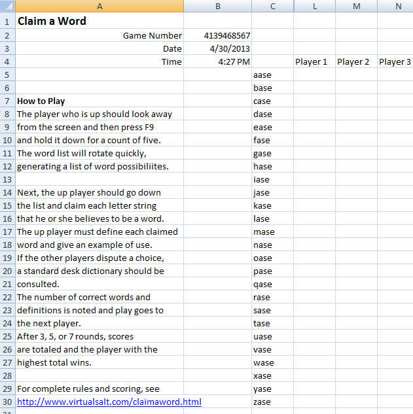Select the word 'lase' cell
This screenshot has width=413, height=414.
(273, 218)
